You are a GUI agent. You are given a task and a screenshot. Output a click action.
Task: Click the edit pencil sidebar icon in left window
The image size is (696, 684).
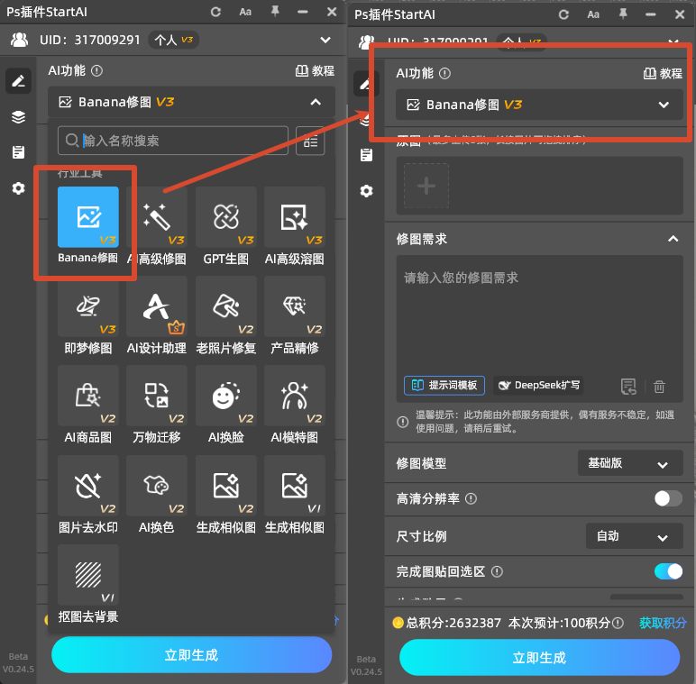[x=18, y=81]
